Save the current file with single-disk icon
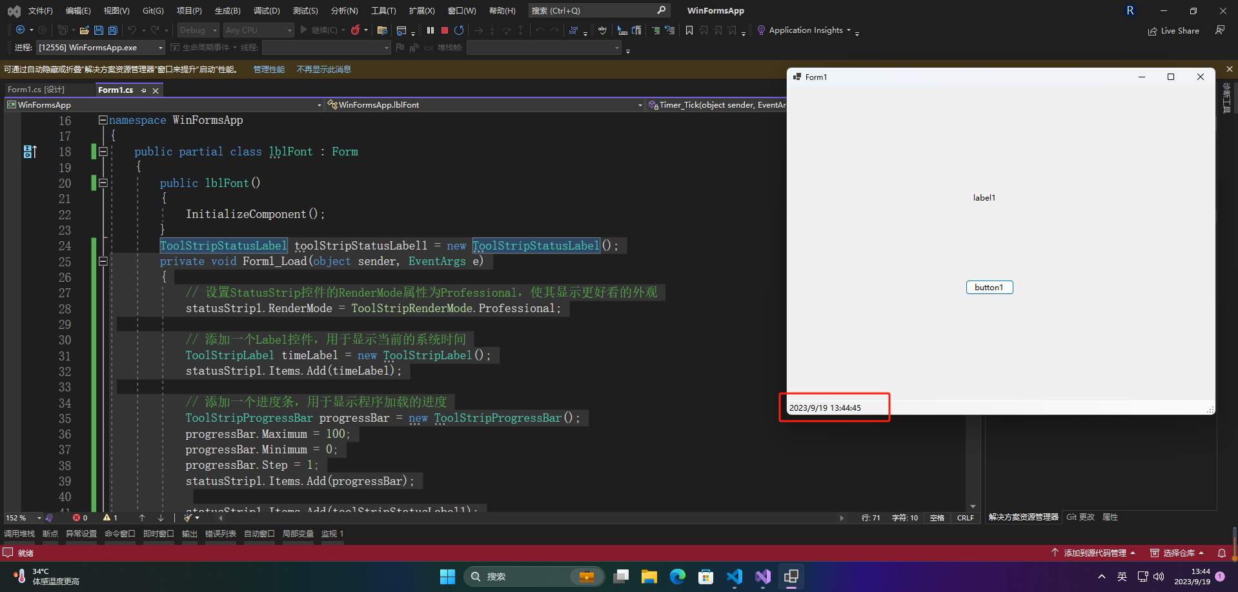The image size is (1238, 592). point(99,30)
